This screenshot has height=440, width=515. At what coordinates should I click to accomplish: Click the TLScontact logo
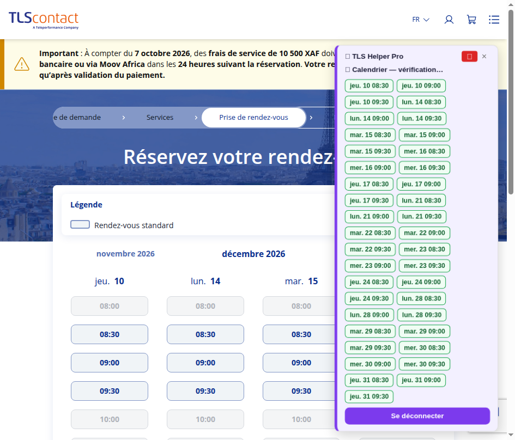pos(44,20)
